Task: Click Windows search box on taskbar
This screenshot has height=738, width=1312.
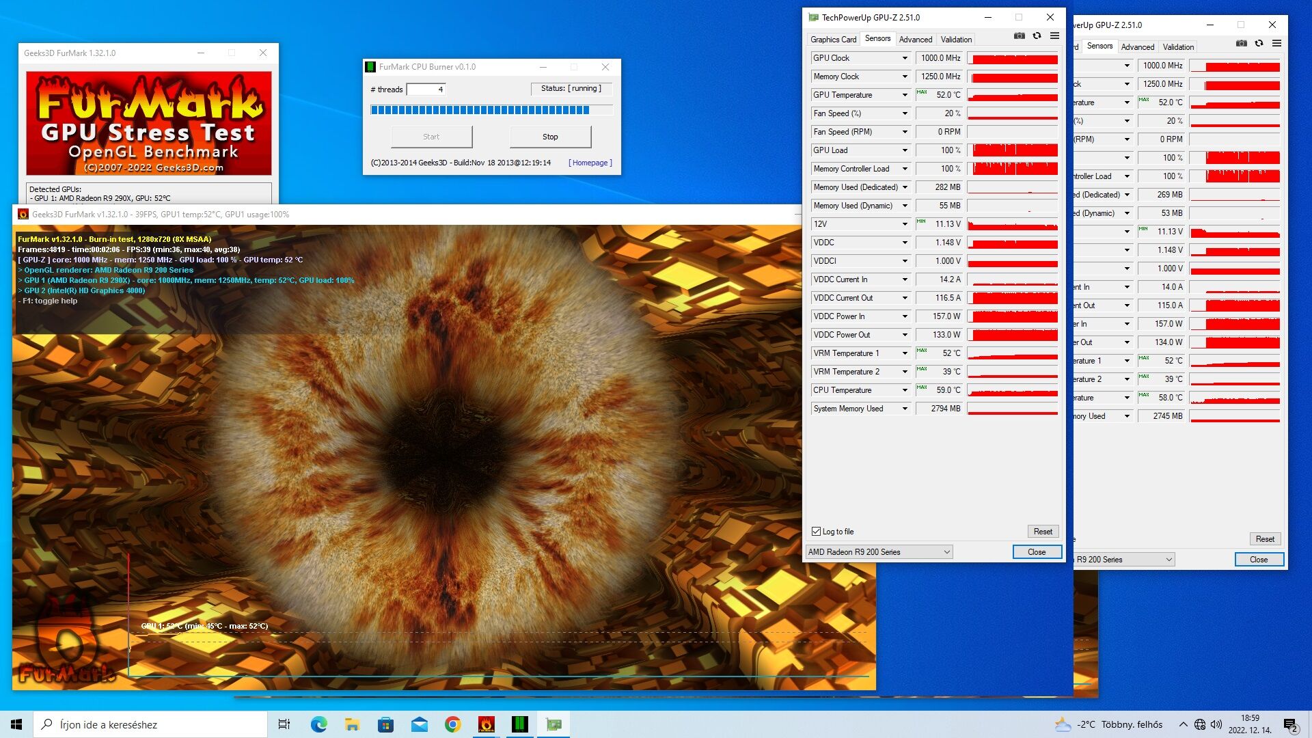Action: 150,724
